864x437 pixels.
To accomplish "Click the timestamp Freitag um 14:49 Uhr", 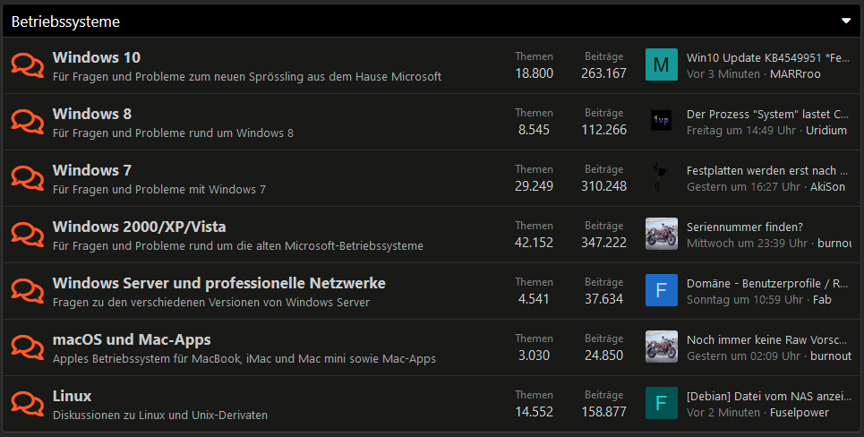I will pyautogui.click(x=741, y=130).
